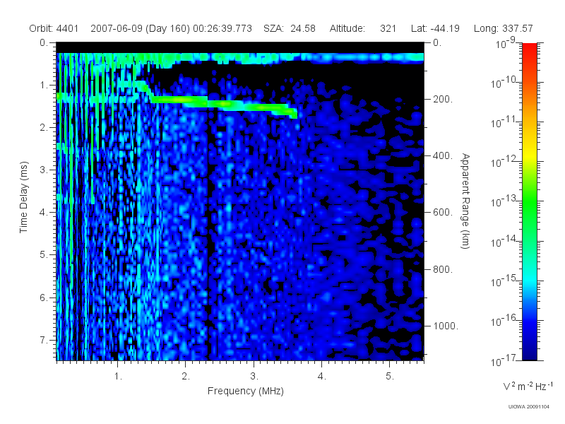565x424 pixels.
Task: Click the '5.' frequency axis tick label
Action: 390,377
